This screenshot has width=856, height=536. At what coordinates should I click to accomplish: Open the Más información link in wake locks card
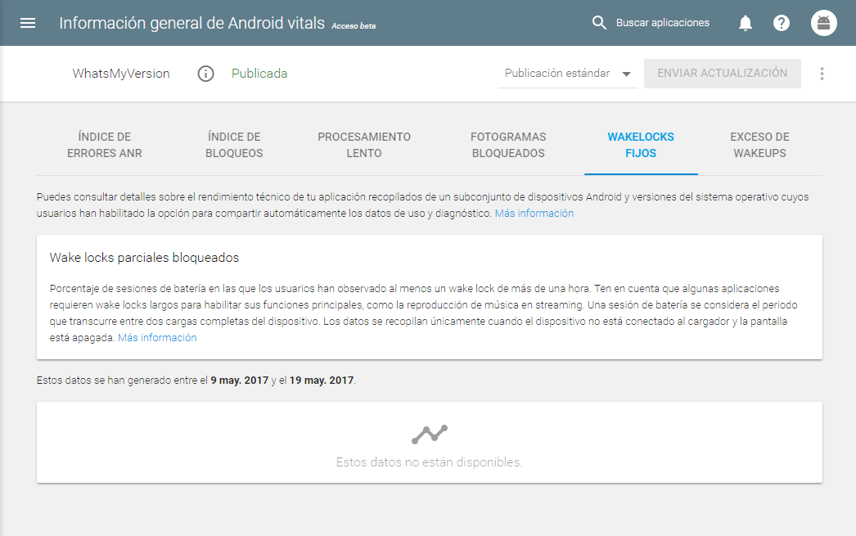(x=157, y=338)
